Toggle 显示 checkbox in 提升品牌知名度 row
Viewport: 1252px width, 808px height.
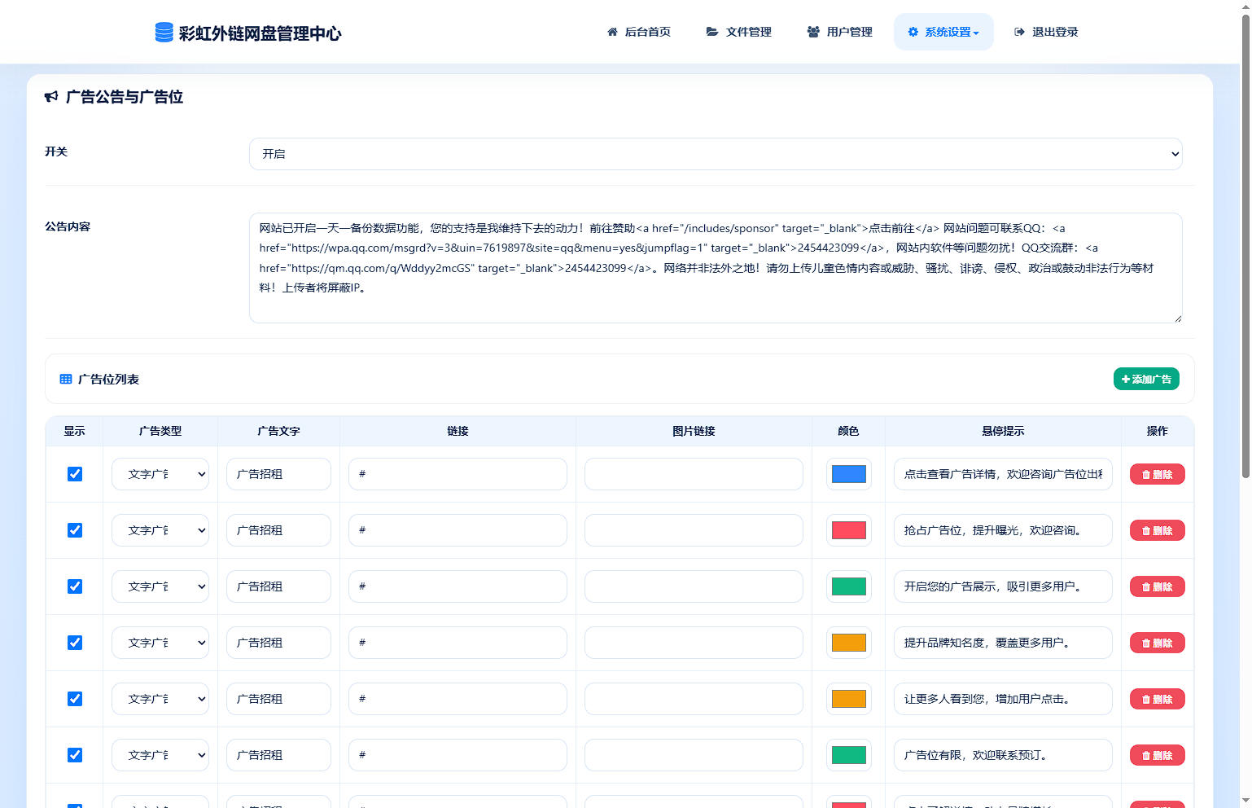coord(75,643)
